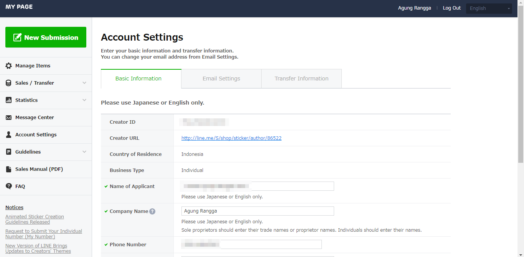Click the Message Center envelope icon
Viewport: 524px width, 257px height.
[x=8, y=118]
